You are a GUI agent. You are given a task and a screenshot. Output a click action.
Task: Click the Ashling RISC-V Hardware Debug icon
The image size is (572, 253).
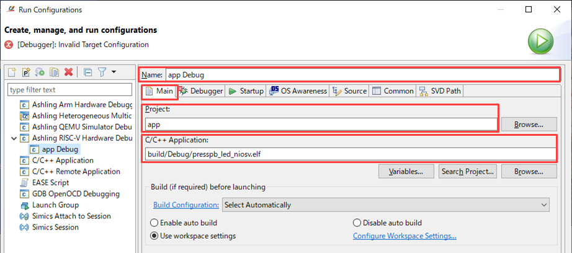coord(24,138)
